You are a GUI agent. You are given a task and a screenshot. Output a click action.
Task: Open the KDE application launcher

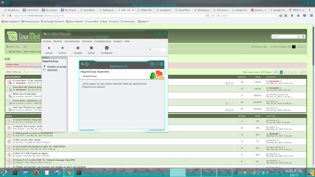click(4, 173)
